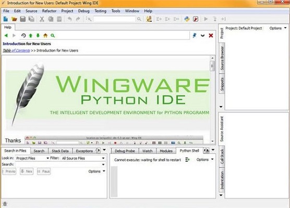Open tab list arrow next to Python Shell
Screen dimensions: 290x208
tap(213, 150)
